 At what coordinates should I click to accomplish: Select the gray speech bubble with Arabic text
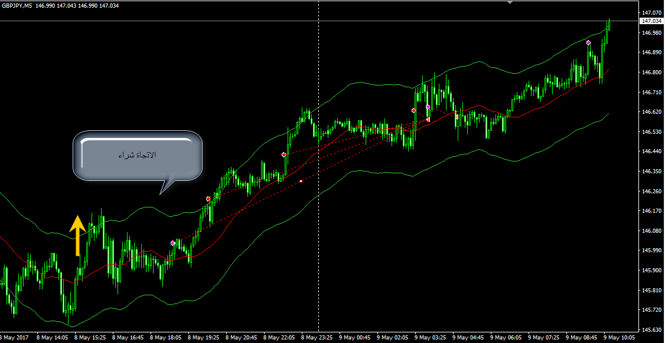pos(137,156)
